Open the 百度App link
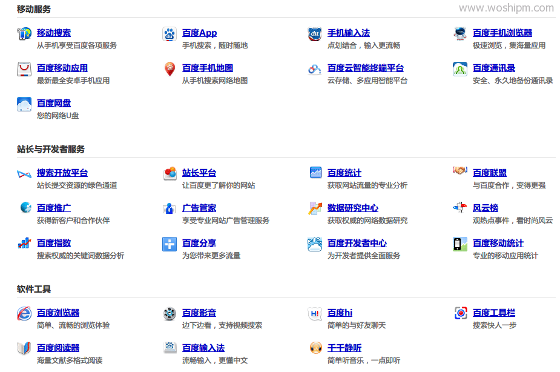The width and height of the screenshot is (560, 372). 199,33
